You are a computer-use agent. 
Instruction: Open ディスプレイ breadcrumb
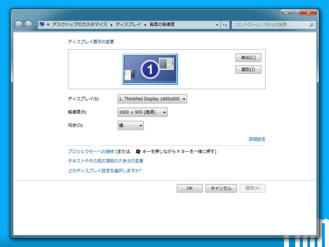pyautogui.click(x=128, y=24)
